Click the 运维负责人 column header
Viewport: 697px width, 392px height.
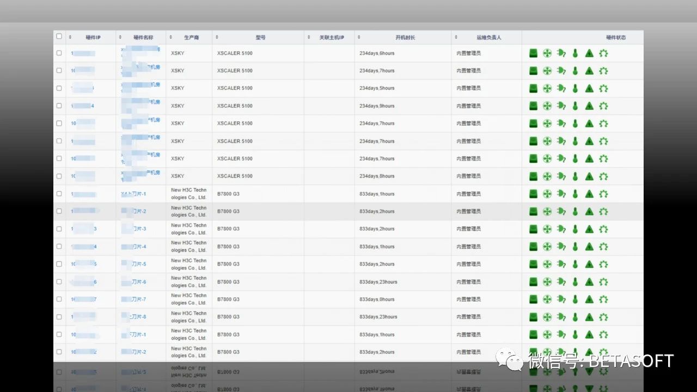click(488, 38)
